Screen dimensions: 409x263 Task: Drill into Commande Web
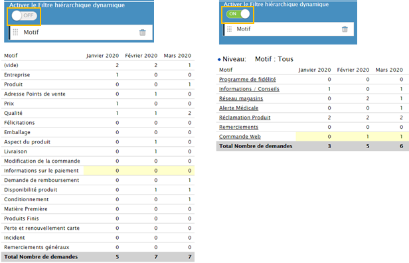[240, 136]
